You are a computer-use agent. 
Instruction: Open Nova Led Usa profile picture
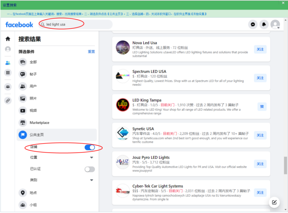(123, 47)
